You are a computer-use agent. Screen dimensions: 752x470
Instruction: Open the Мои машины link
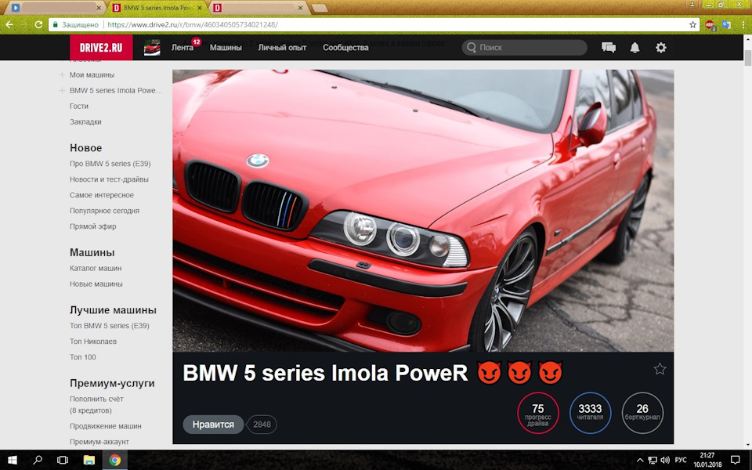point(92,75)
